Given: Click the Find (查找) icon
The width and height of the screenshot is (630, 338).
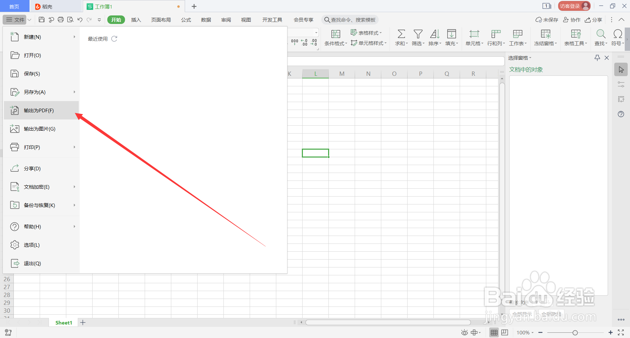Looking at the screenshot, I should click(600, 37).
